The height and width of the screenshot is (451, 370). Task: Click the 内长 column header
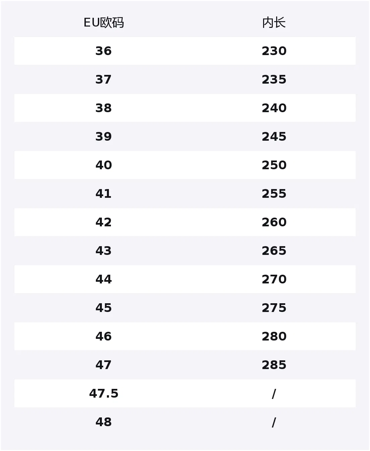click(x=274, y=22)
